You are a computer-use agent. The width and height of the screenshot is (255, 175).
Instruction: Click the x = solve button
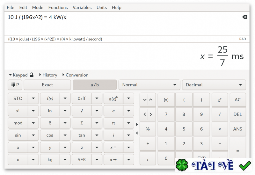[113, 147]
